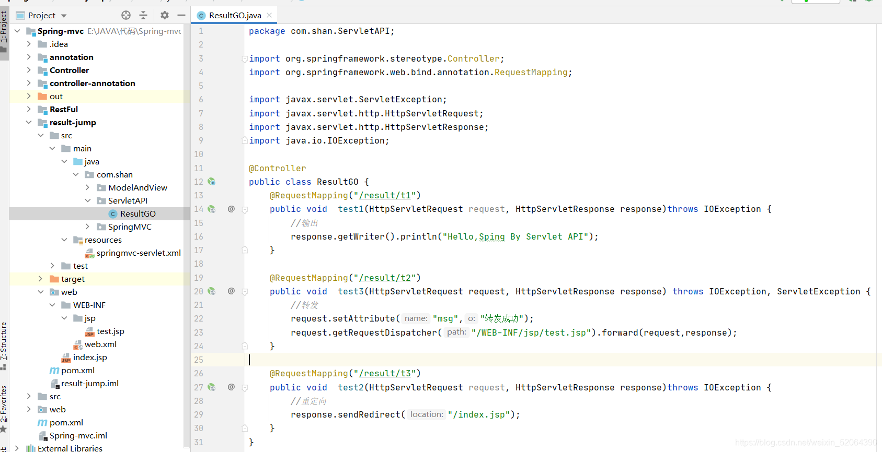Collapse the Spring-mvc root project node
This screenshot has width=882, height=452.
point(17,31)
